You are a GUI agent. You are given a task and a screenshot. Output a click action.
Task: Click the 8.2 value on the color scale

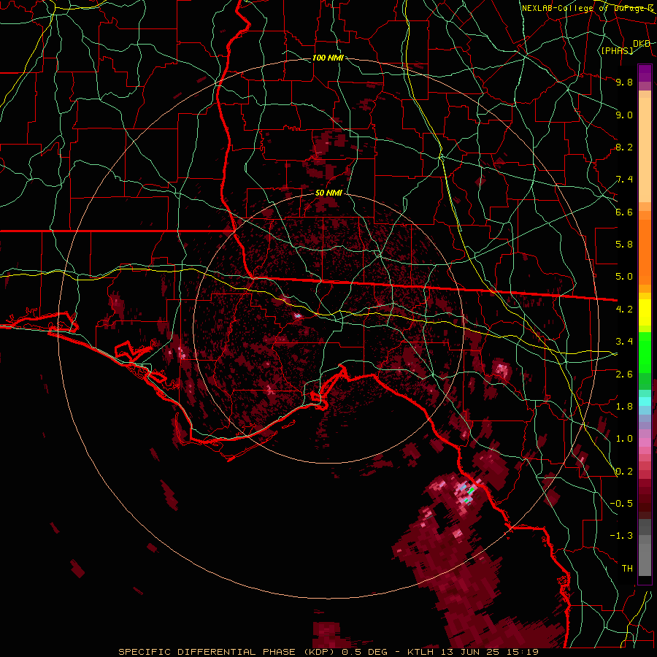tap(624, 147)
